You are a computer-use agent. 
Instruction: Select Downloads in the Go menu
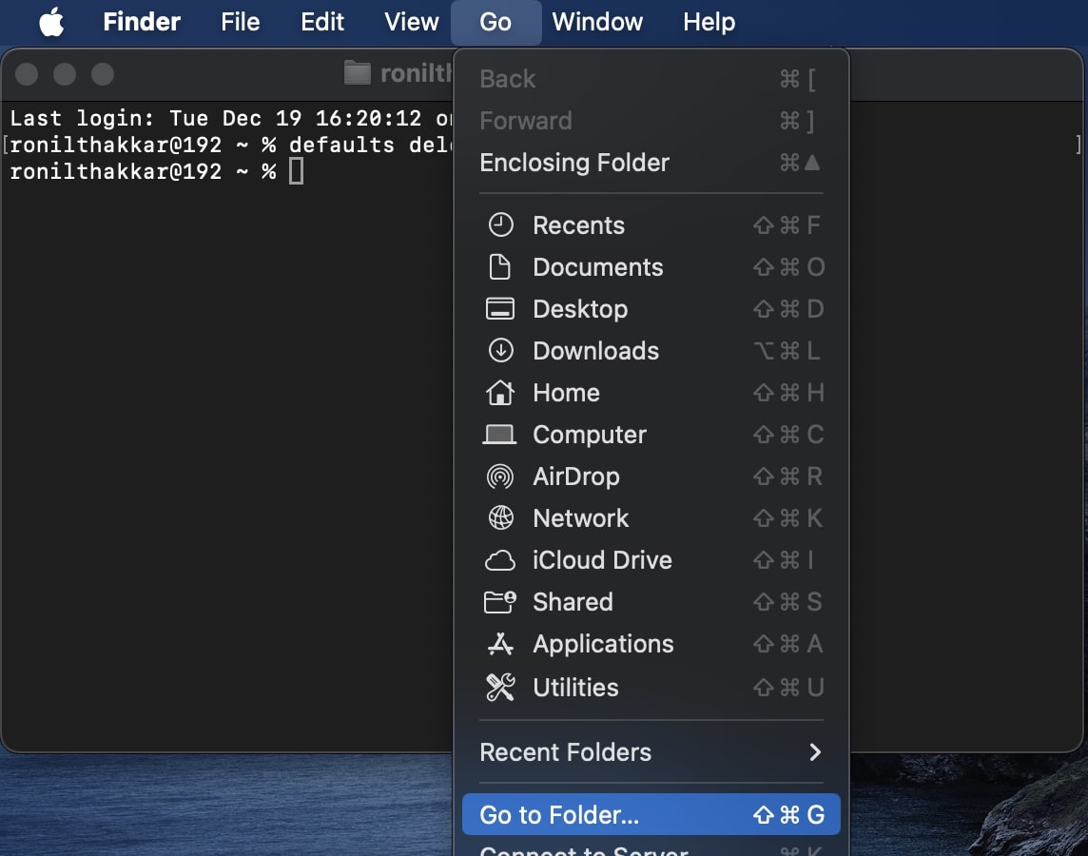(651, 350)
